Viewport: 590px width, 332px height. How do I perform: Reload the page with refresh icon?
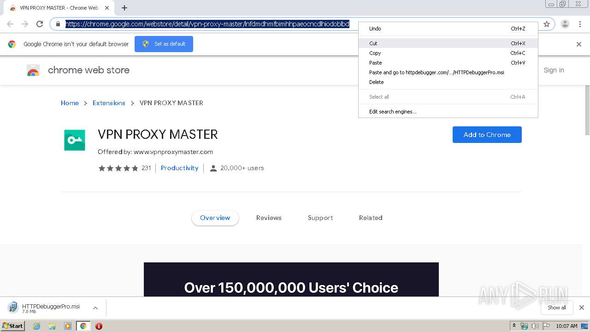(x=40, y=24)
